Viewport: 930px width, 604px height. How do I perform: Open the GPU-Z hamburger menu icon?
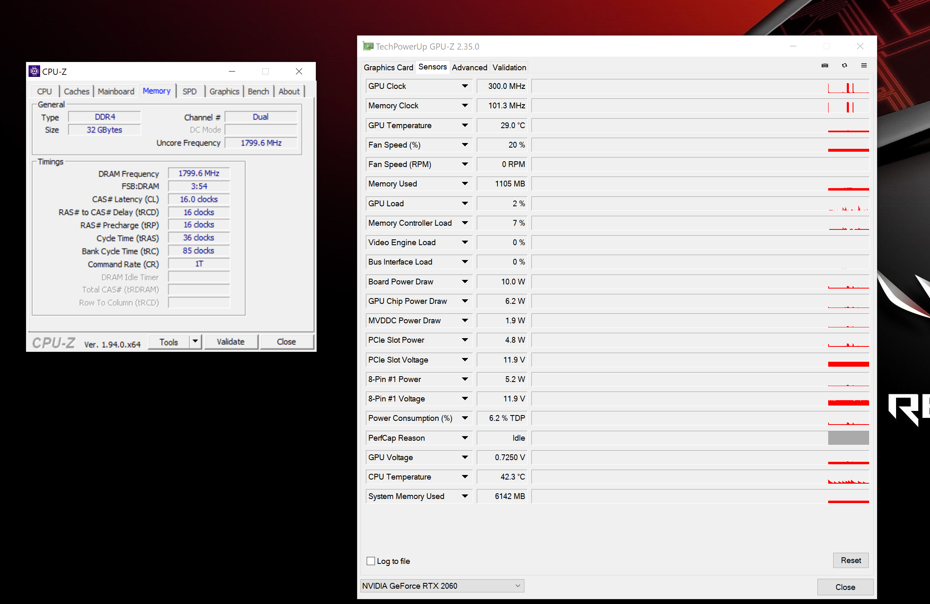pyautogui.click(x=864, y=66)
